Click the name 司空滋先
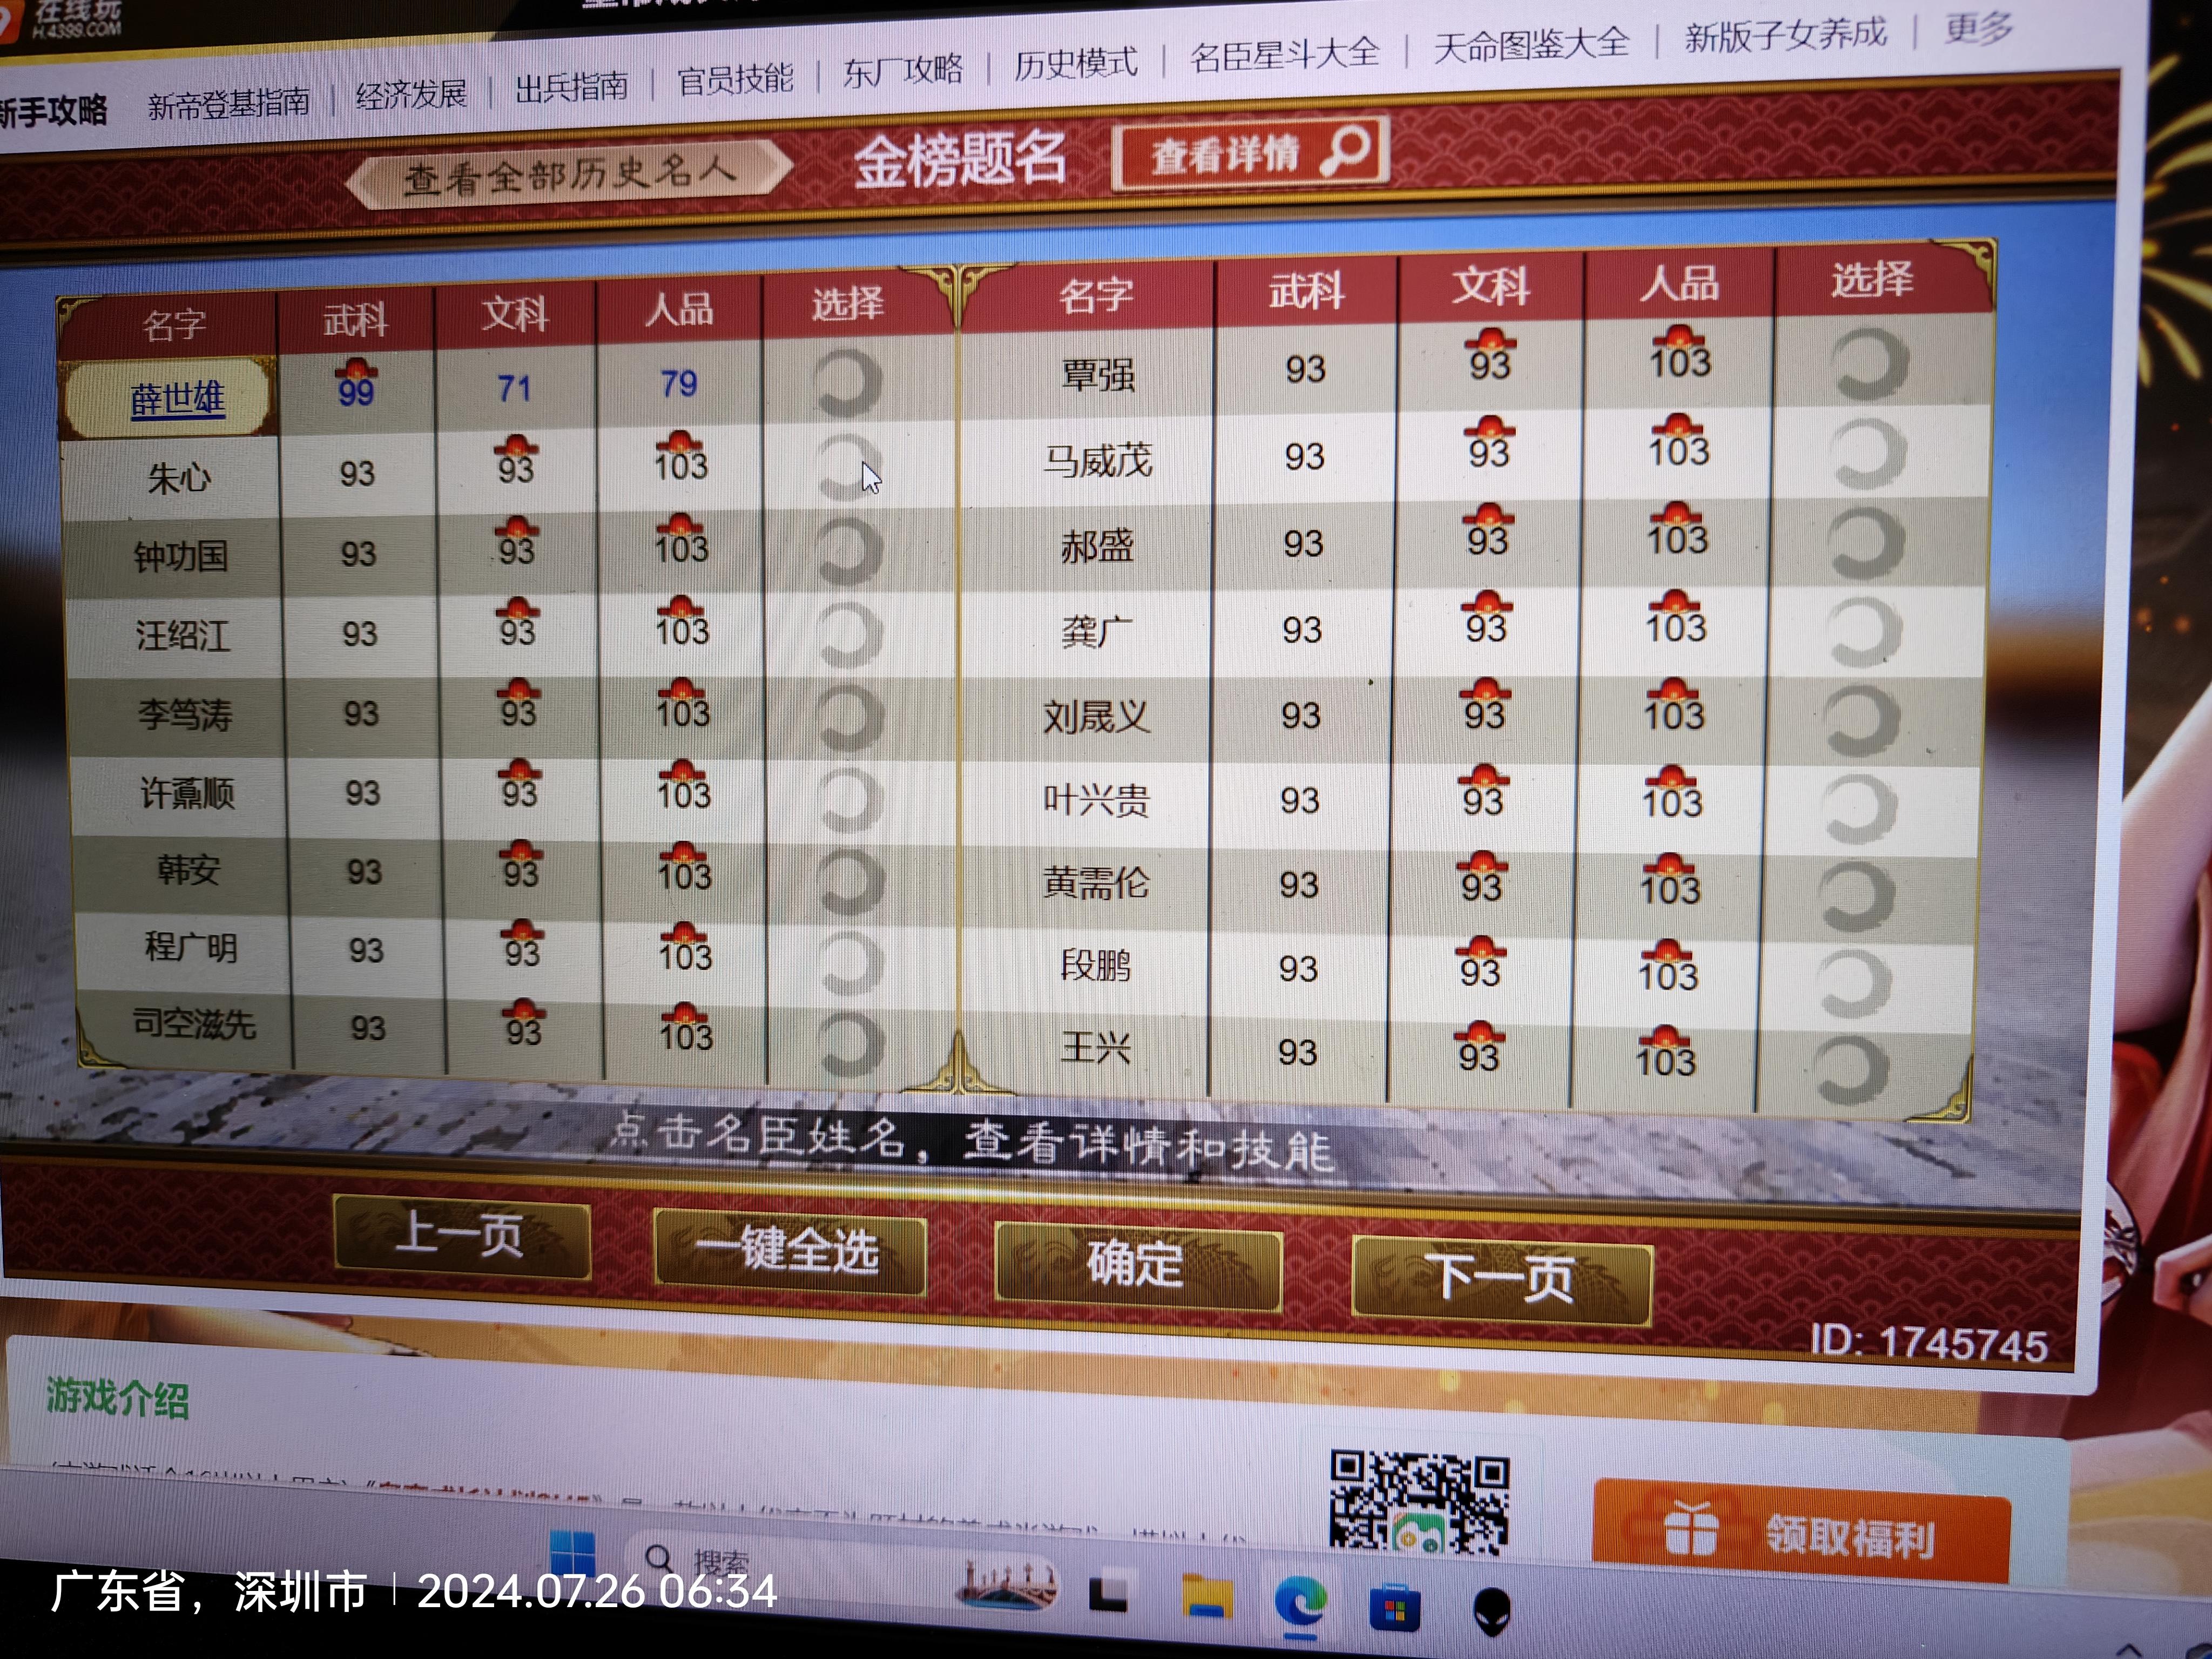2212x1659 pixels. [194, 1024]
